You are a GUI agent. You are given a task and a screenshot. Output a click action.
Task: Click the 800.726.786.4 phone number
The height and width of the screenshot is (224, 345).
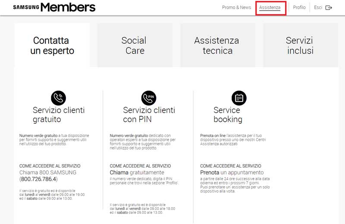[38, 179]
